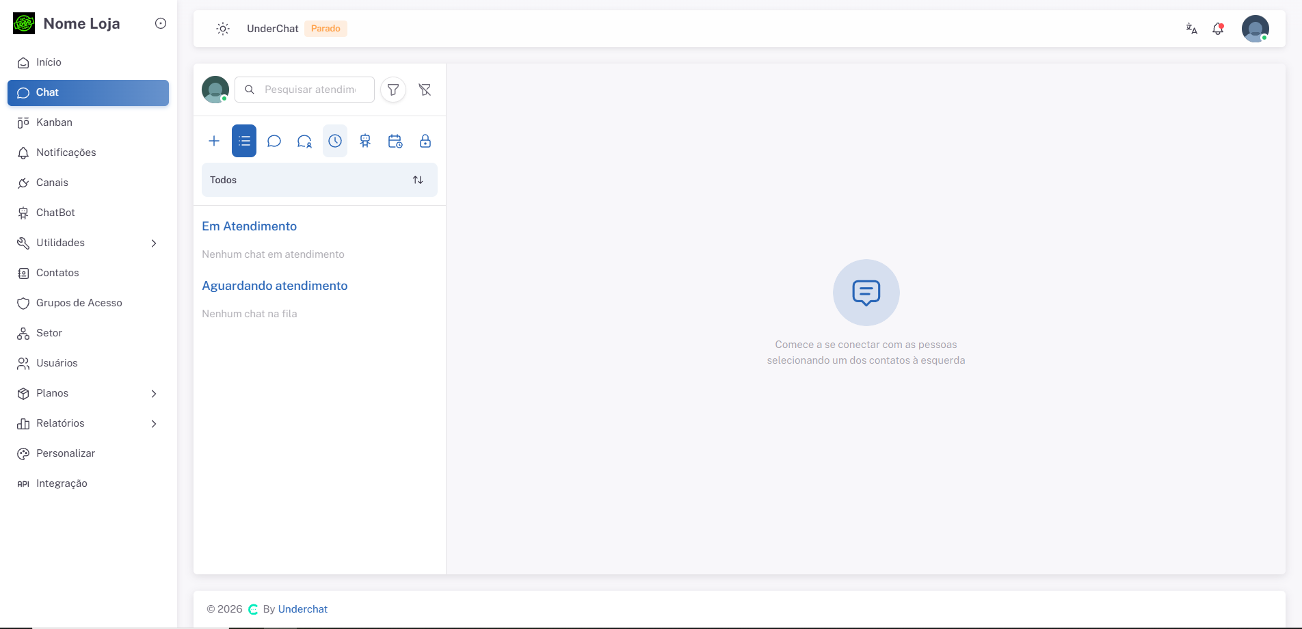
Task: Click Nenhum chat em atendimento text
Action: click(274, 254)
